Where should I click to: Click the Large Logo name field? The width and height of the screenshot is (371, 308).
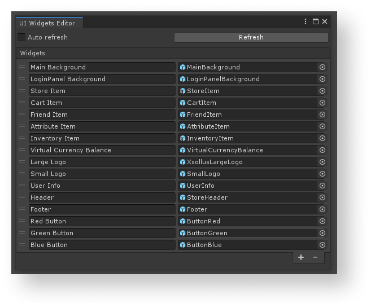[x=102, y=162]
